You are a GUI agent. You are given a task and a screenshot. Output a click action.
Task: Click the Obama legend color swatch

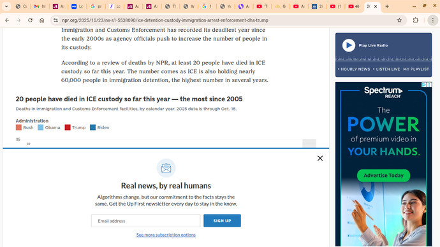point(40,127)
